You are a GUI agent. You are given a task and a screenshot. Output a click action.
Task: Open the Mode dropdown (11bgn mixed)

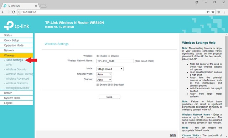pos(110,69)
